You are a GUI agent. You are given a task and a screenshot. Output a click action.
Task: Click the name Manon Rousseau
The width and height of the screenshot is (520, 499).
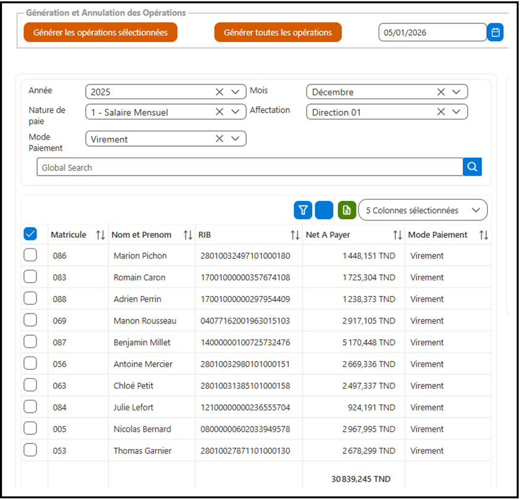click(x=144, y=320)
